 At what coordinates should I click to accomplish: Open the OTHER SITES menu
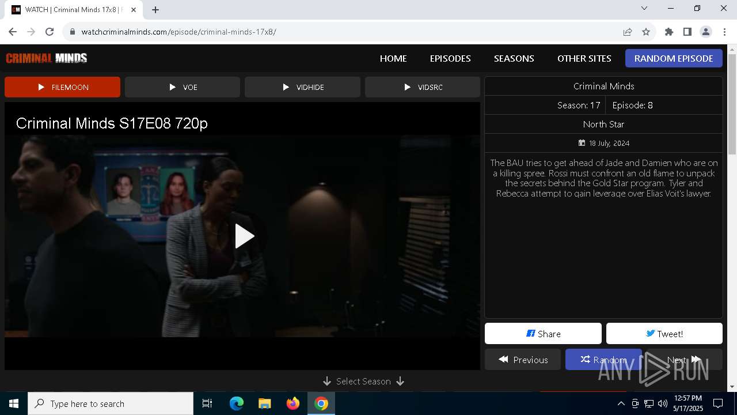click(584, 58)
